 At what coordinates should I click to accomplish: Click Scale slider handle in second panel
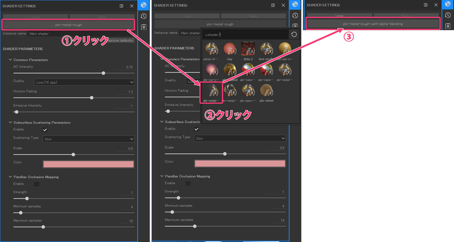(x=225, y=154)
